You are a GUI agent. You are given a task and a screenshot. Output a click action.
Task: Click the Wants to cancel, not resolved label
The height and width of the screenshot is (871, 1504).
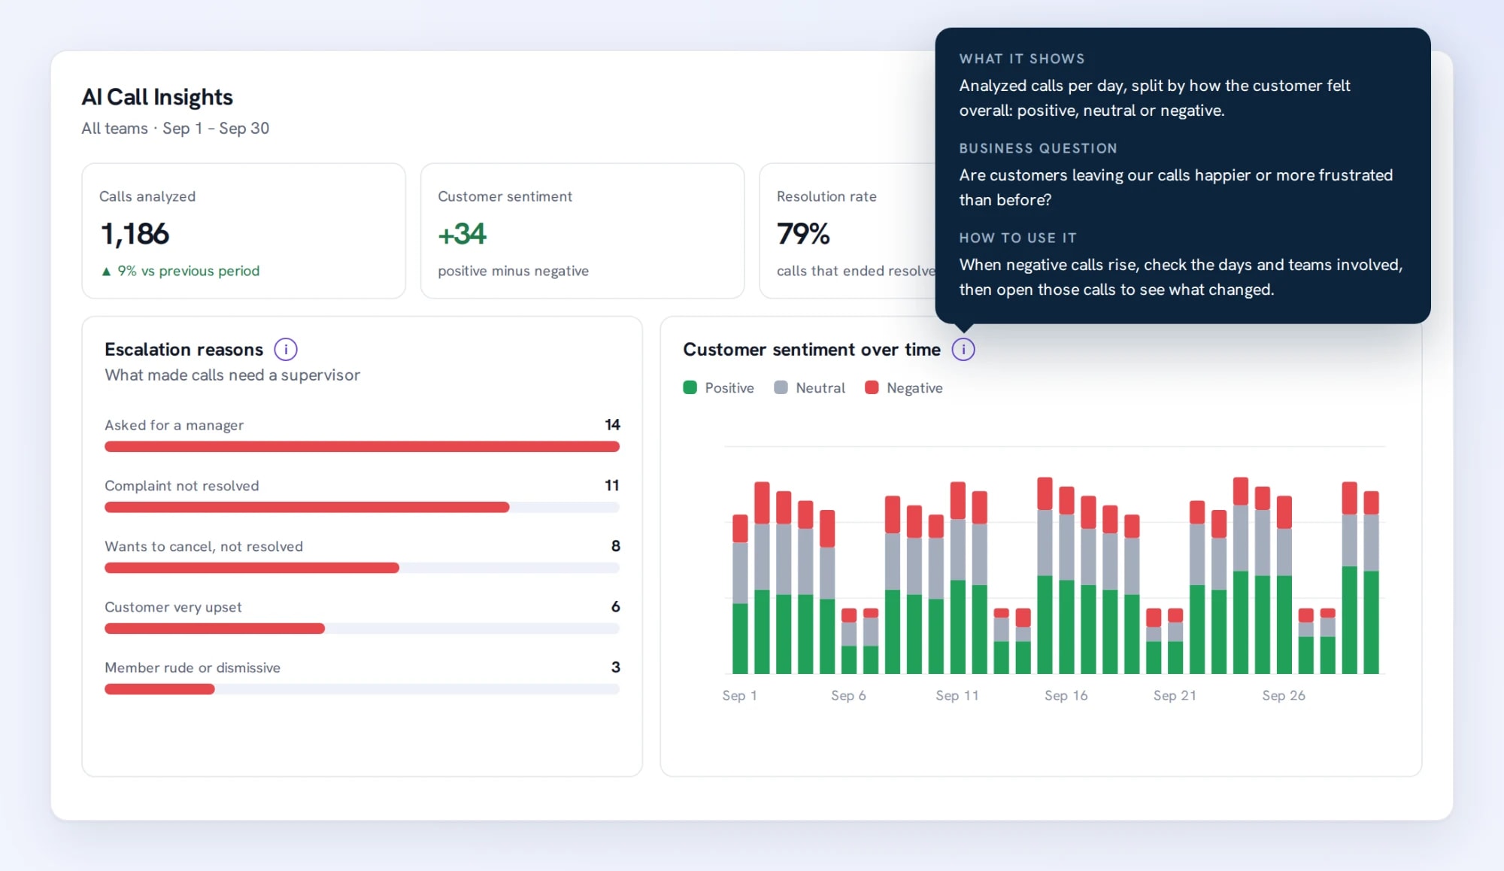click(x=204, y=546)
